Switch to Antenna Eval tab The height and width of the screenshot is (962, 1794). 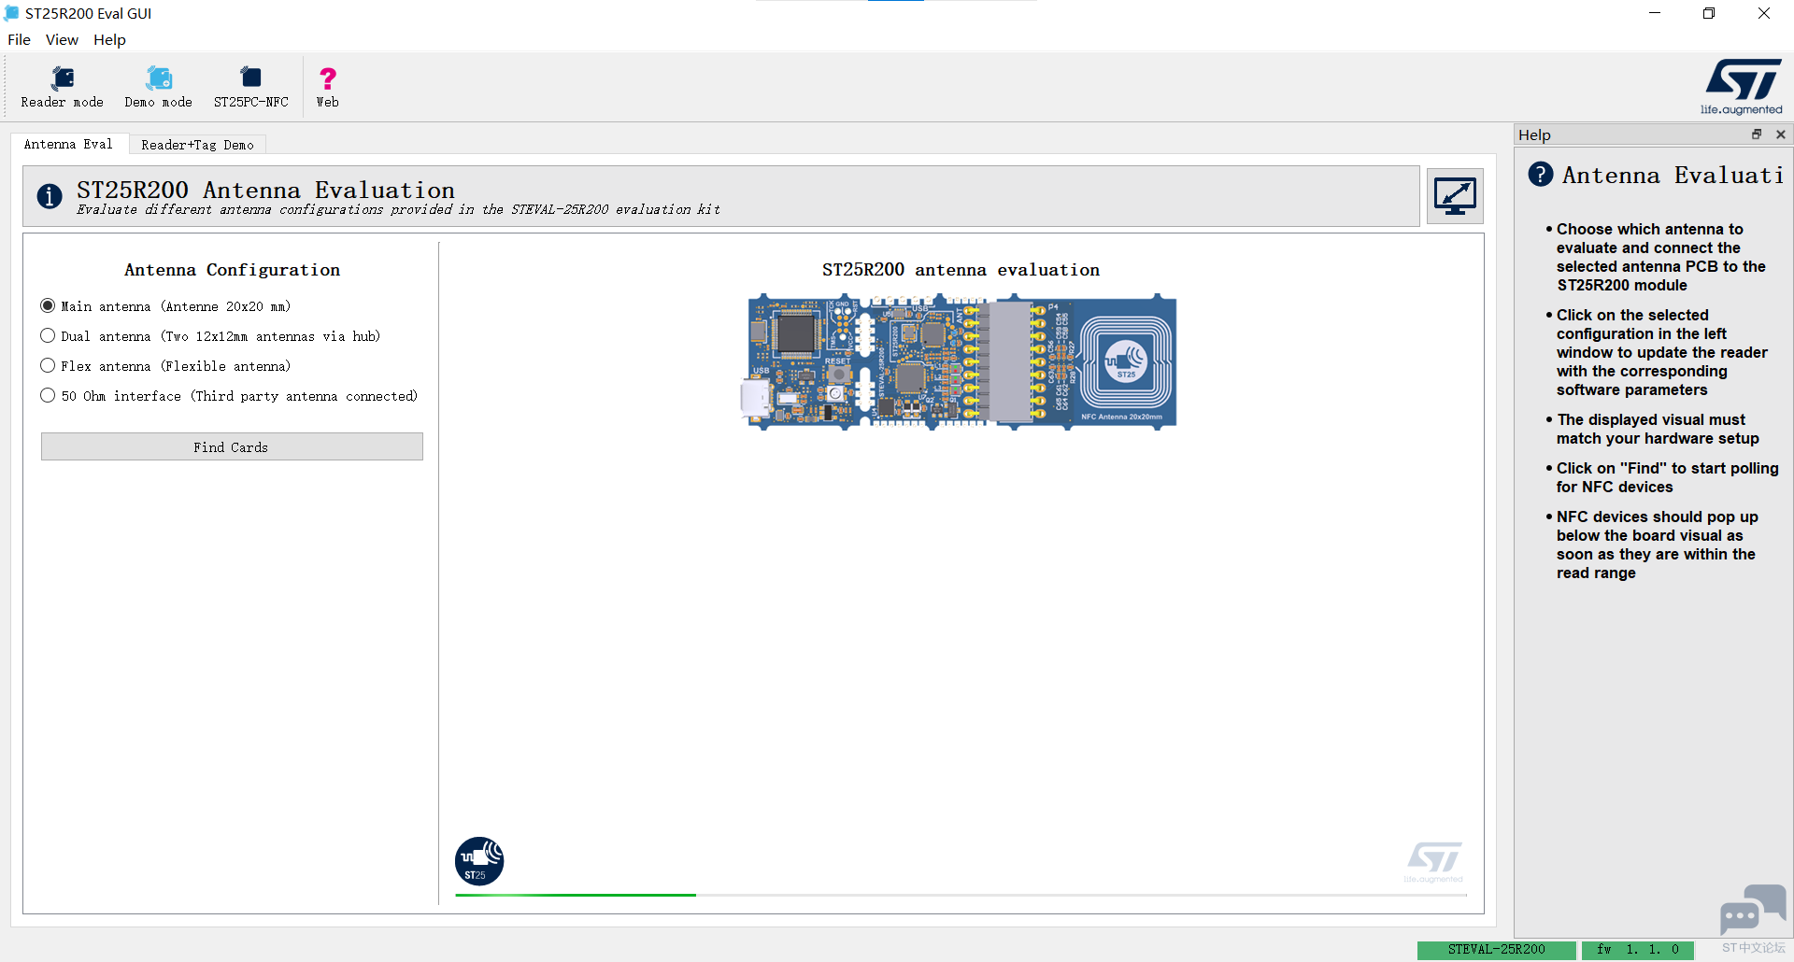[x=68, y=144]
